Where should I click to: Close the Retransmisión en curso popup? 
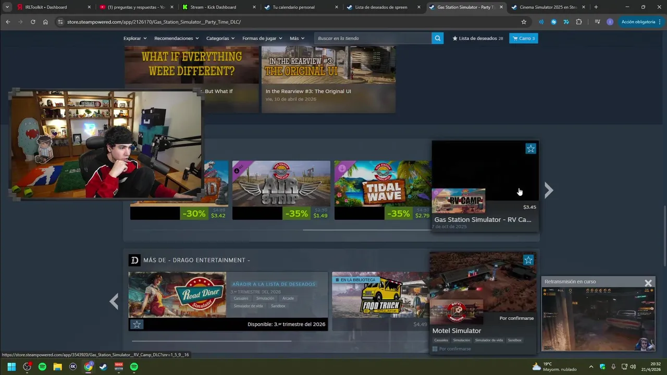(x=648, y=283)
